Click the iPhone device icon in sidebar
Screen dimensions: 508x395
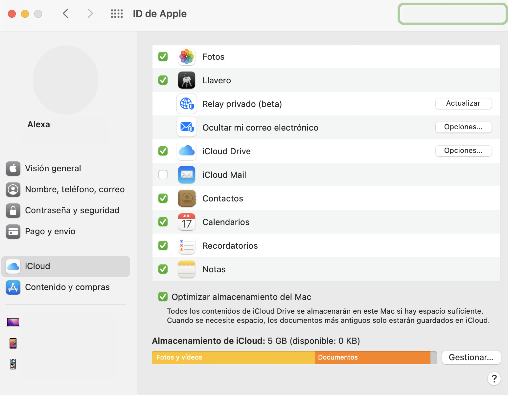(13, 364)
